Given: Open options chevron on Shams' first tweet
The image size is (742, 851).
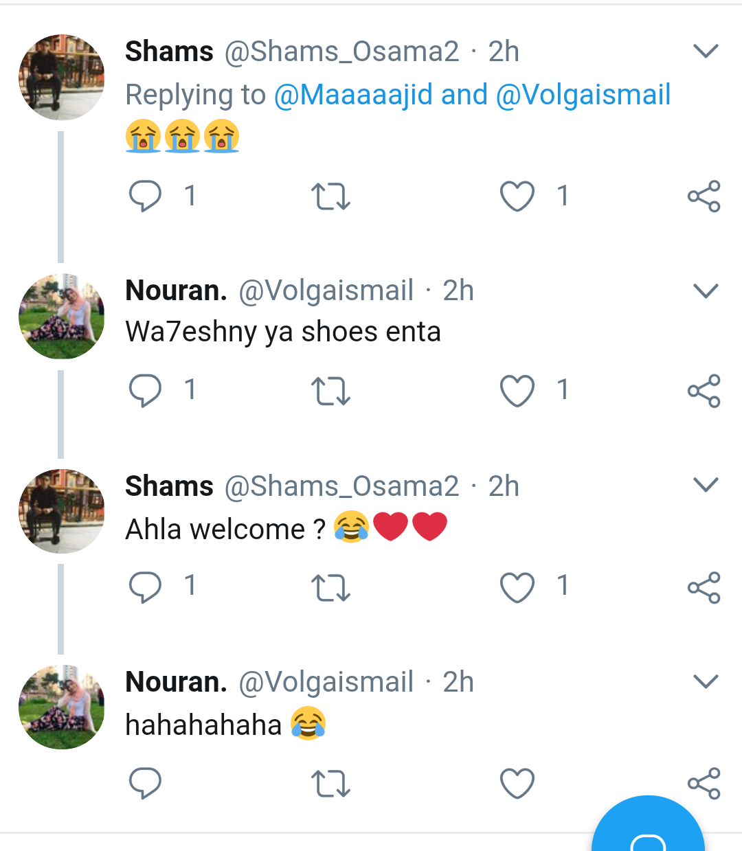Looking at the screenshot, I should tap(706, 52).
